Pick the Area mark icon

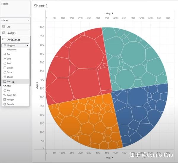5,63
